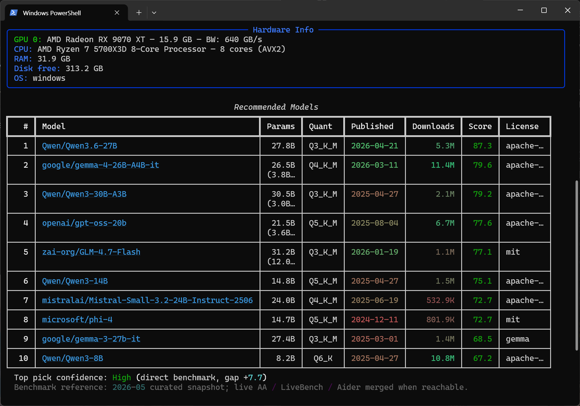This screenshot has width=580, height=406.
Task: Open a new tab with the plus button
Action: coord(139,13)
